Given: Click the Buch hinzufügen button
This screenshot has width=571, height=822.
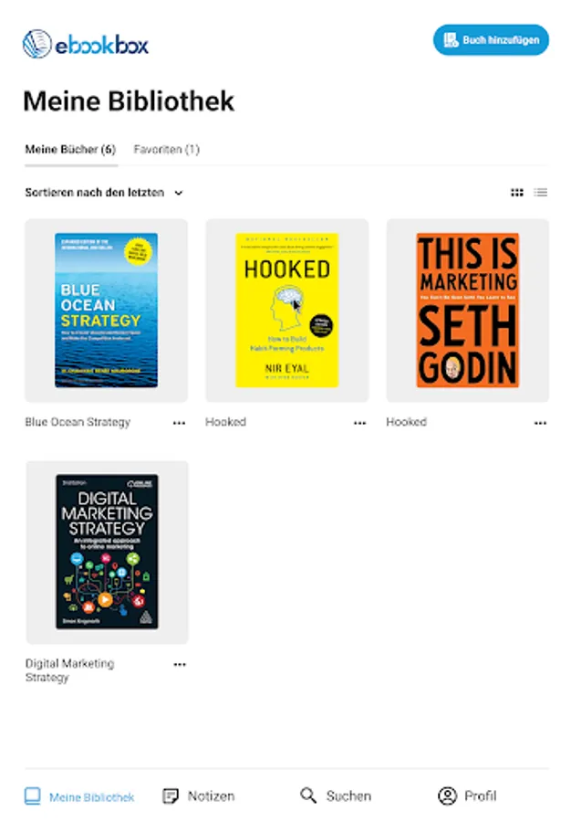Looking at the screenshot, I should tap(491, 40).
